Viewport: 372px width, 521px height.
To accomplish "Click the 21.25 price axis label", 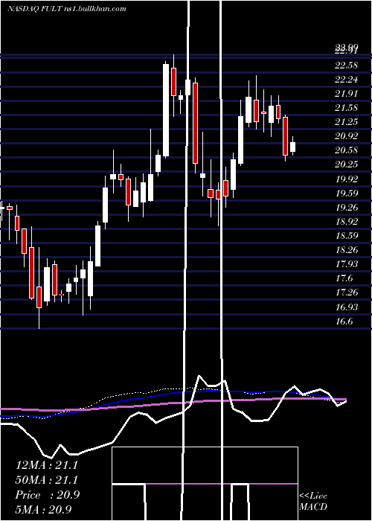I will tap(347, 122).
